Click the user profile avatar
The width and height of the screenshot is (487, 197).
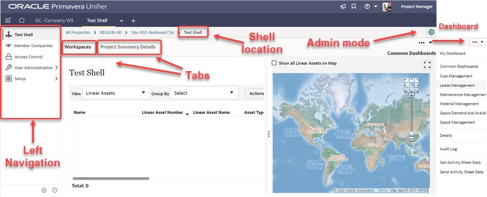(x=387, y=6)
